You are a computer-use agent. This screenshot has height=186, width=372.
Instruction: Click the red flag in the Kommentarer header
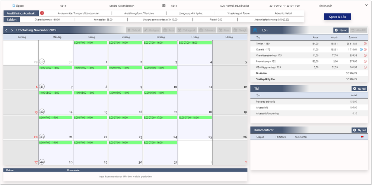pos(362,137)
